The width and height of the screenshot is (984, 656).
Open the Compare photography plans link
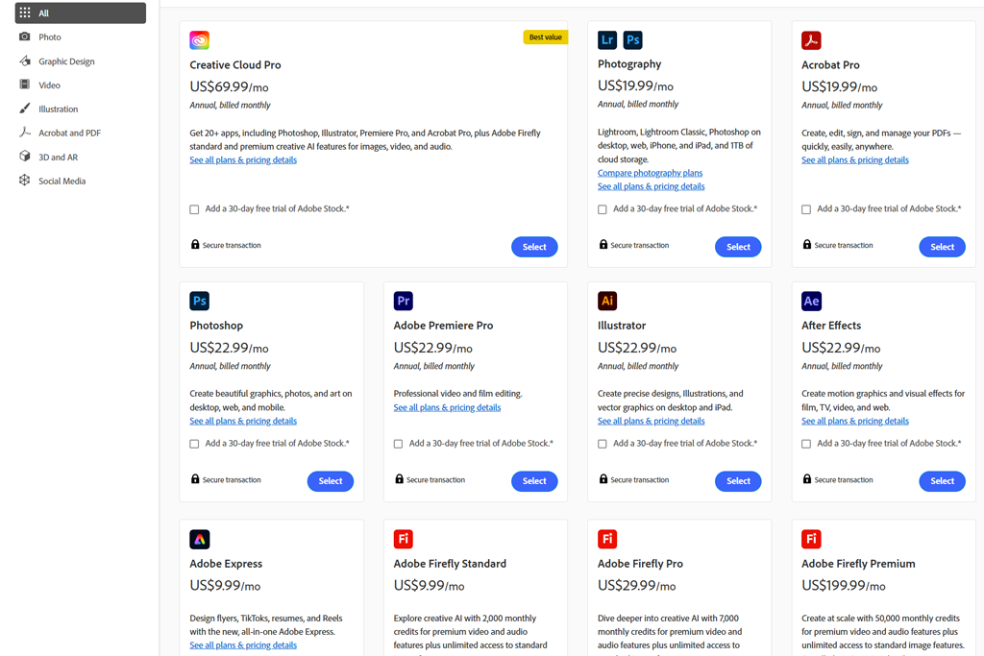(650, 173)
